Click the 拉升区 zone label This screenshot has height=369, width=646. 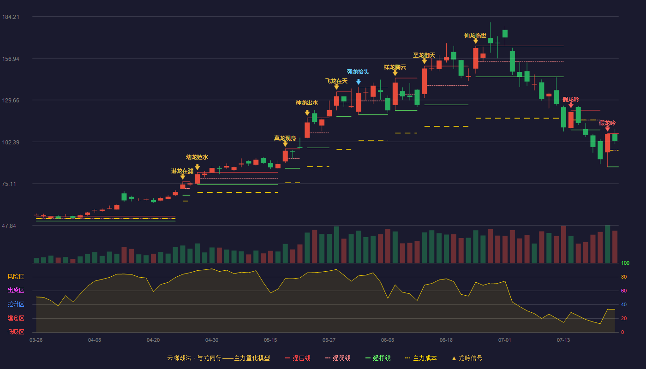coord(16,304)
